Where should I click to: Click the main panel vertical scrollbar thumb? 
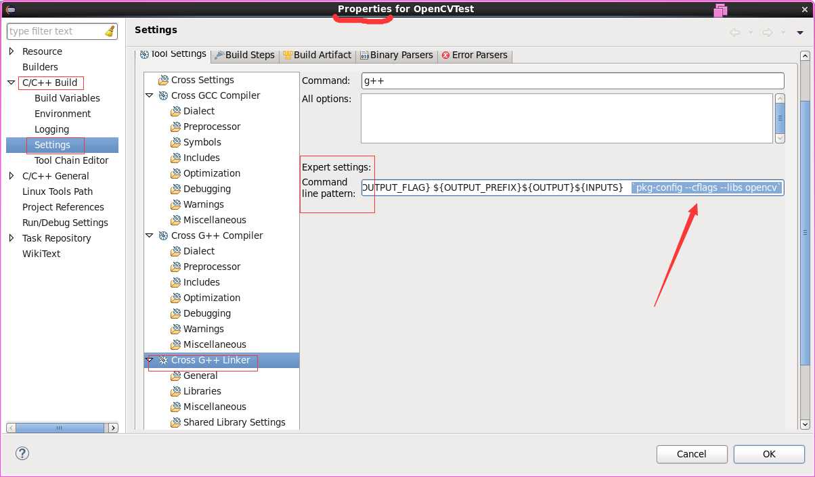[805, 232]
